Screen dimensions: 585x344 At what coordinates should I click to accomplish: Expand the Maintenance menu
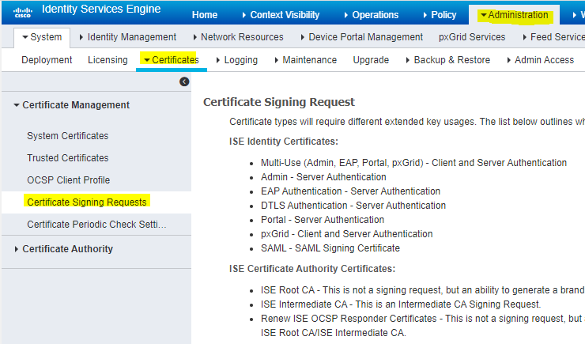point(306,60)
